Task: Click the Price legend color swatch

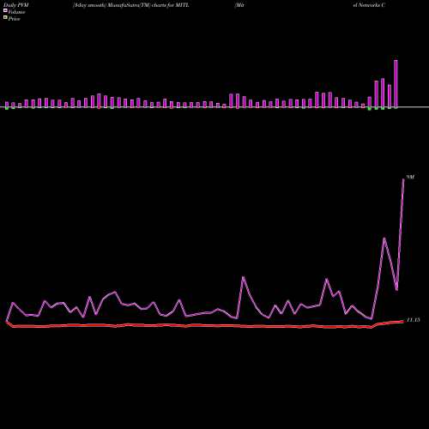Action: point(5,17)
